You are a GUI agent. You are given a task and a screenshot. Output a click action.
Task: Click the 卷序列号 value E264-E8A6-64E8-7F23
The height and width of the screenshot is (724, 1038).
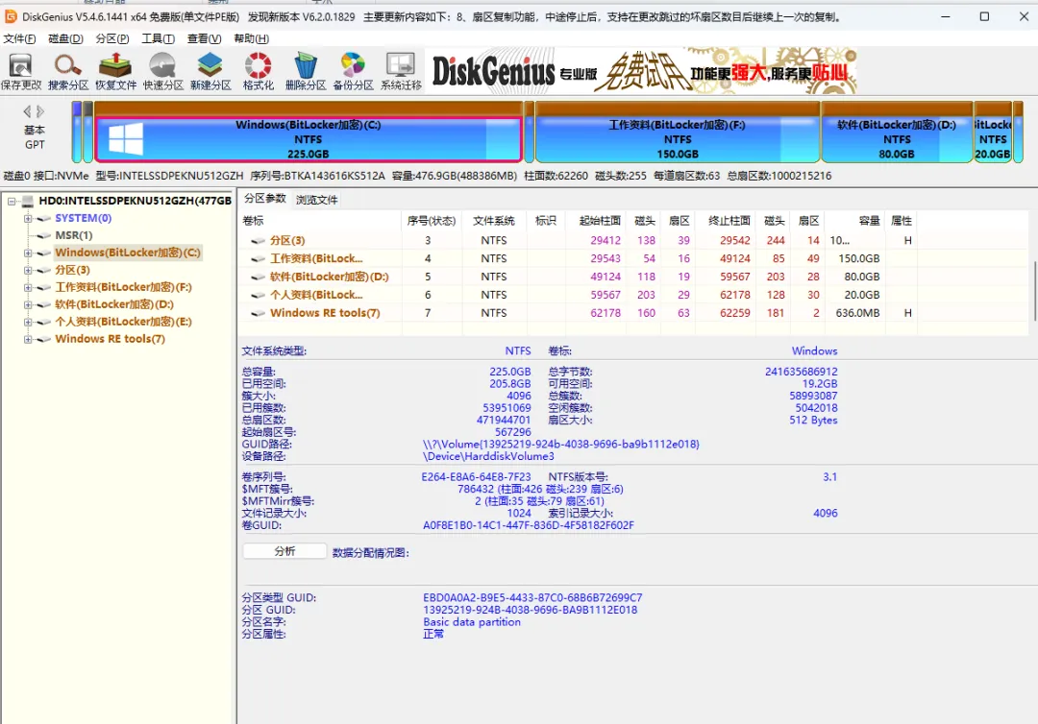pos(476,476)
